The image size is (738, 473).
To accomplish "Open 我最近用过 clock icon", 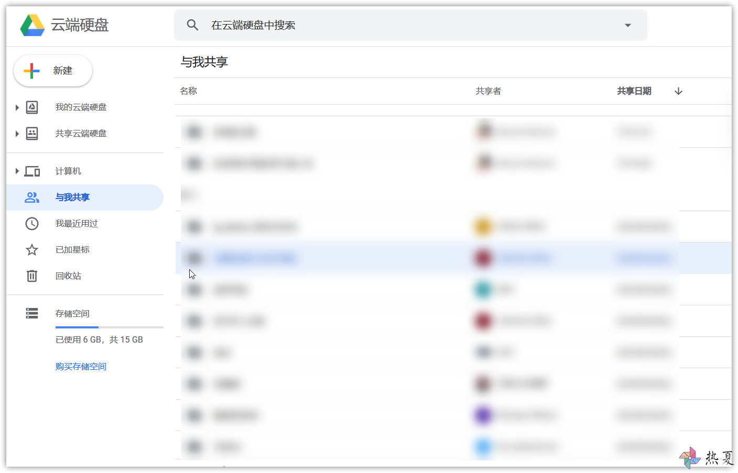I will (x=32, y=224).
